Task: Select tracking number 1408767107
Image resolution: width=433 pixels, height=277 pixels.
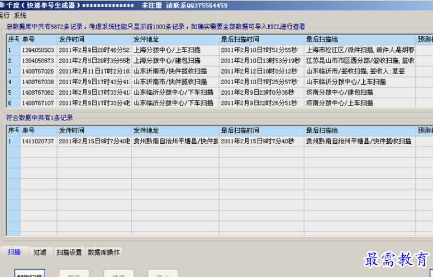Action: tap(39, 103)
